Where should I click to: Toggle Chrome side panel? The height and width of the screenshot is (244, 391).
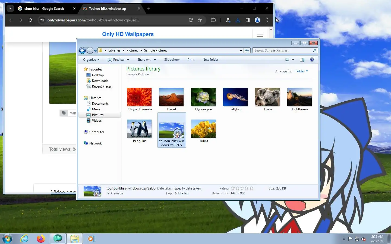[248, 20]
